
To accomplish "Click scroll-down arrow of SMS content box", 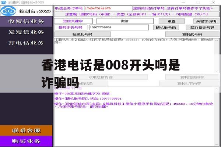I will 217,71.
